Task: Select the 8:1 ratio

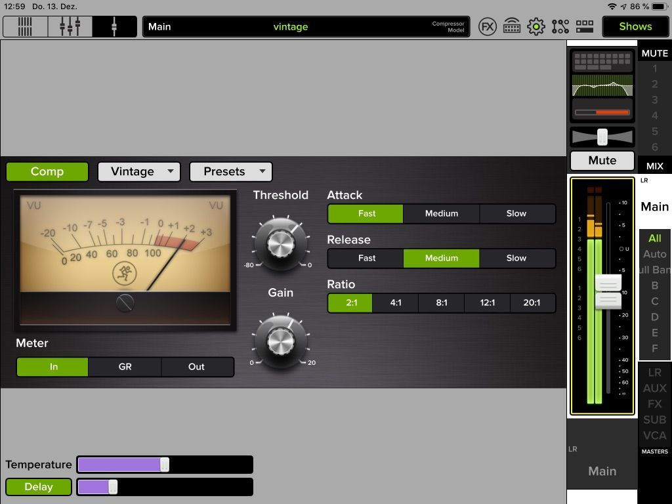Action: point(442,303)
